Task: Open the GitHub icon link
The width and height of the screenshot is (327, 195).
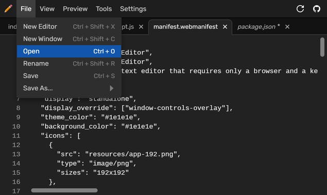Action: click(x=317, y=9)
